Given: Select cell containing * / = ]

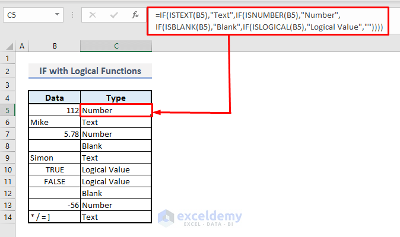Looking at the screenshot, I should tap(55, 217).
